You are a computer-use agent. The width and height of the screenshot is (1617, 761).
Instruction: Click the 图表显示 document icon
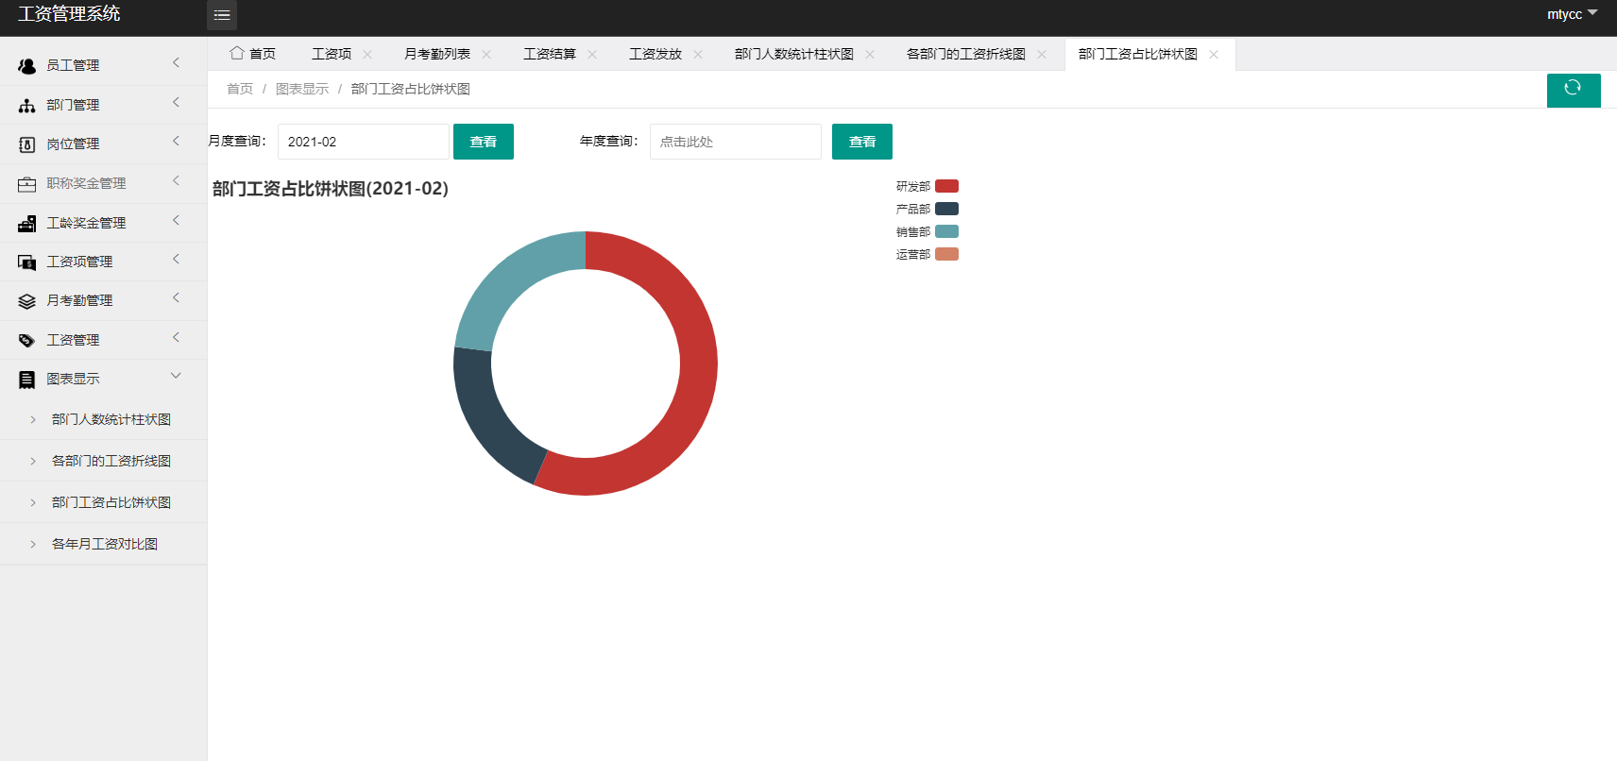click(26, 380)
